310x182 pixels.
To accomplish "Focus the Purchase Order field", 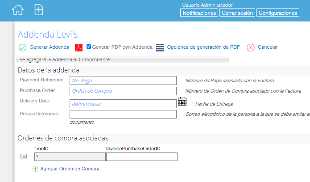I will coord(123,91).
